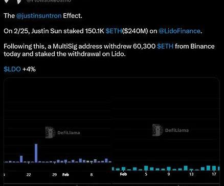Select the tallest purple bar in left chart

click(x=36, y=153)
